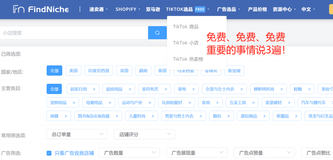This screenshot has height=160, width=333.
Task: Expand the 运动与户外 category
Action: pos(137,103)
